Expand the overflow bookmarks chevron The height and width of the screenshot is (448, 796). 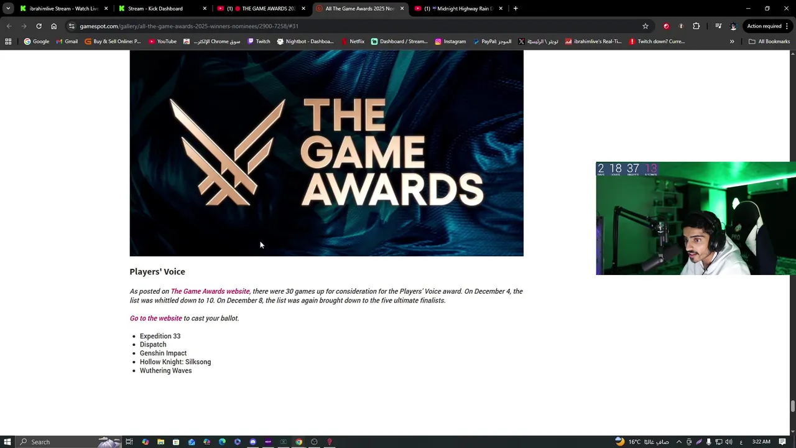point(732,42)
